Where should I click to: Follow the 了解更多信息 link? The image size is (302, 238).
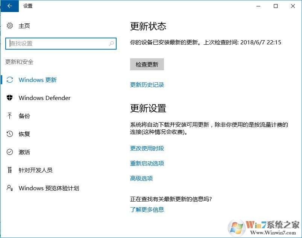[x=147, y=209]
